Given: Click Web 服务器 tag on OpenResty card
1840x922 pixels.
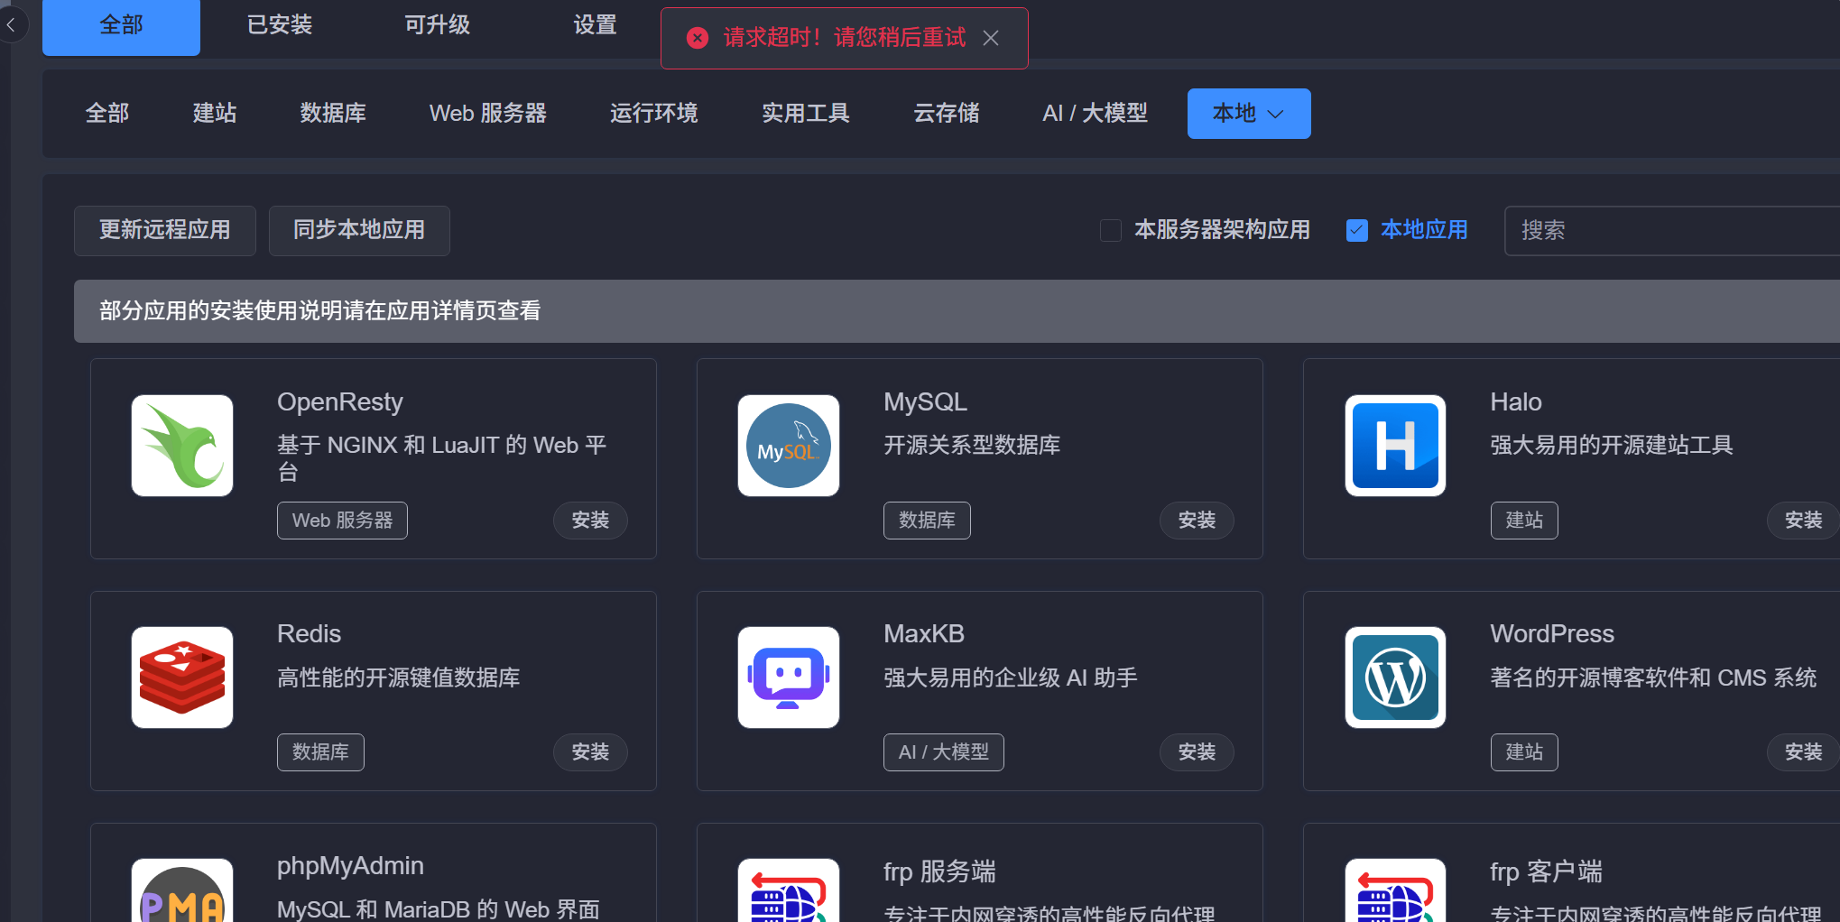Looking at the screenshot, I should (342, 521).
